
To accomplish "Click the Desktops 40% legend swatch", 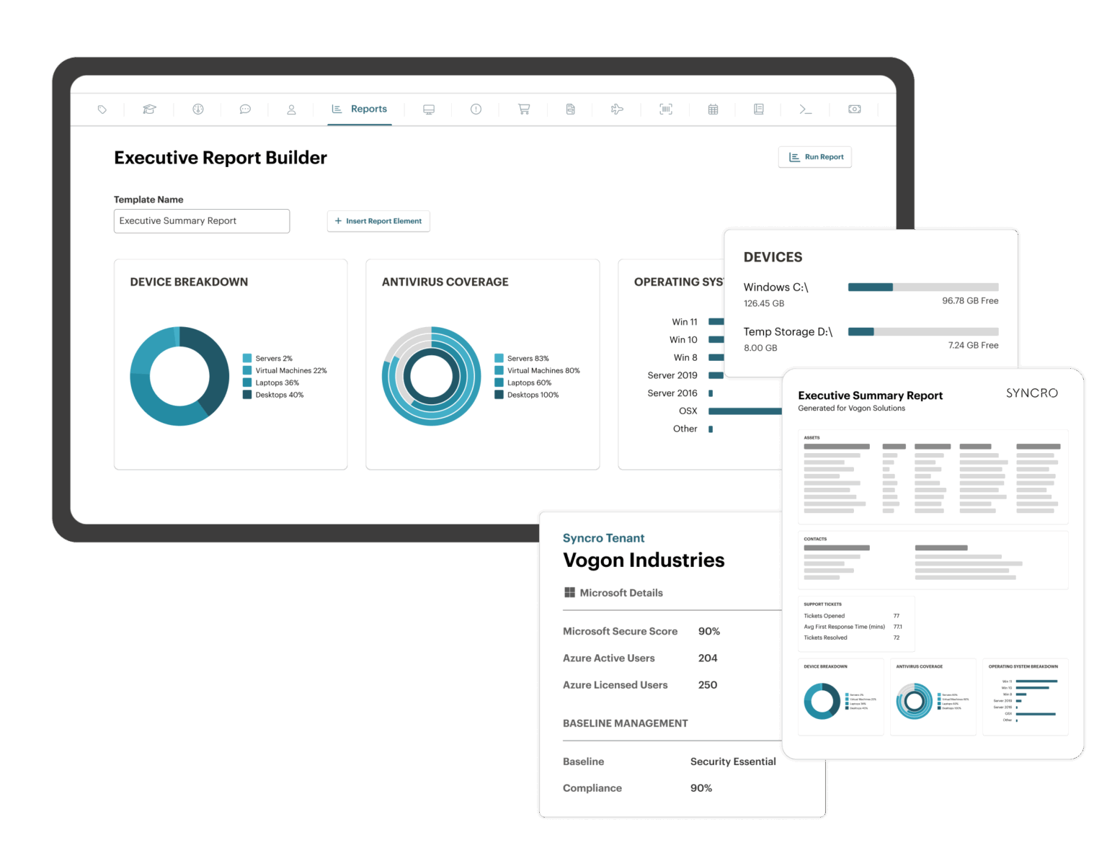I will pyautogui.click(x=247, y=395).
